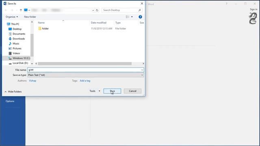The height and width of the screenshot is (146, 260).
Task: Click the Downloads arrow icon
Action: point(10,39)
